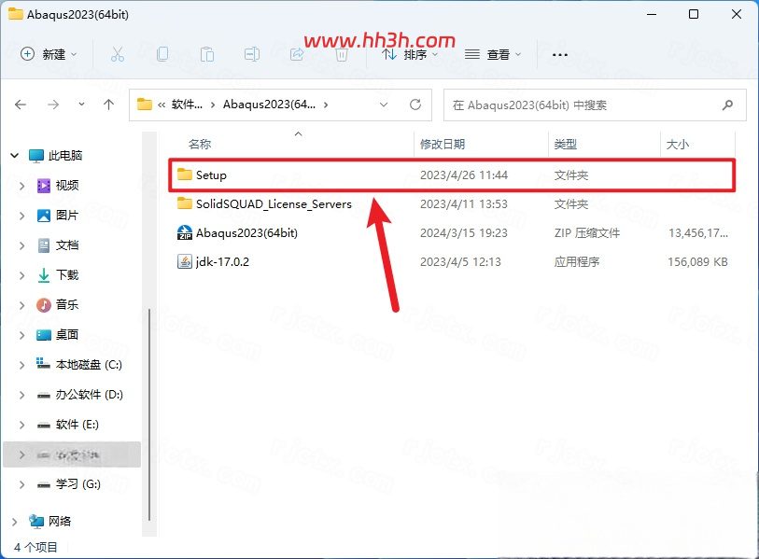The height and width of the screenshot is (559, 759).
Task: Open the New (新建) menu
Action: (49, 54)
